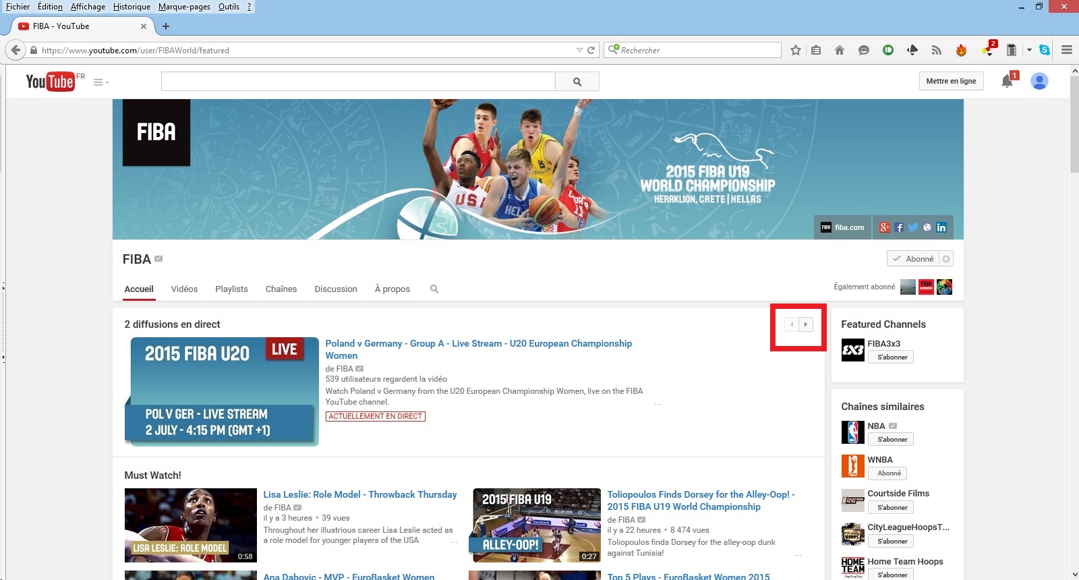The height and width of the screenshot is (580, 1079).
Task: Switch to the Vidéos tab
Action: click(x=184, y=289)
